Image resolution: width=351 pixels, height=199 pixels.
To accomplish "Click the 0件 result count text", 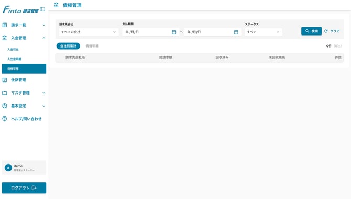I will [329, 46].
